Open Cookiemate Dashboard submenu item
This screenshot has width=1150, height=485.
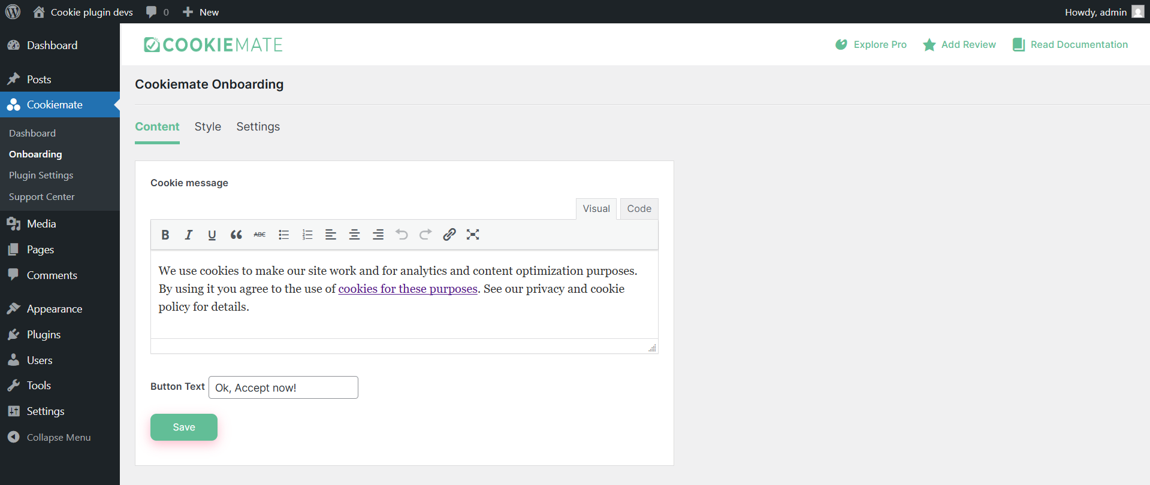coord(32,134)
